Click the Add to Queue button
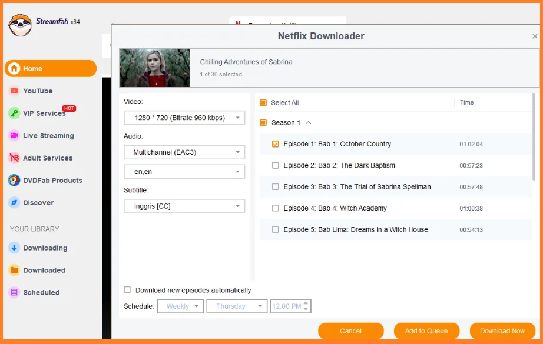Image resolution: width=543 pixels, height=344 pixels. click(426, 331)
